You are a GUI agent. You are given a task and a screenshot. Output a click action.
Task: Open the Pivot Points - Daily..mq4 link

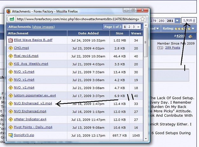tap(33, 127)
